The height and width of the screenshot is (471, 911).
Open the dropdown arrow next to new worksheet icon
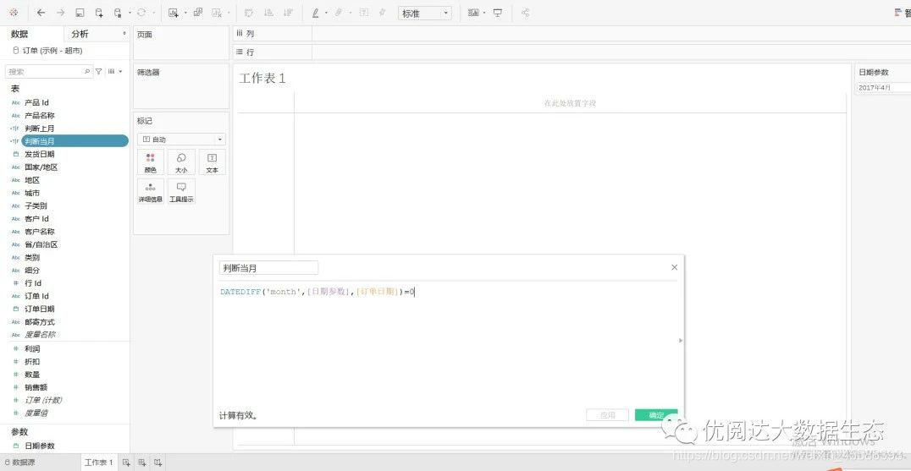[185, 13]
